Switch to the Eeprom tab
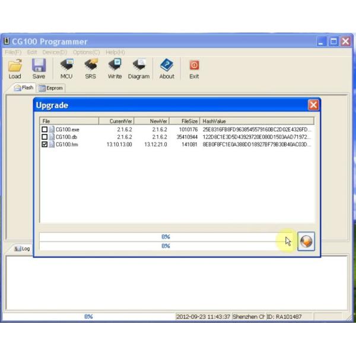The width and height of the screenshot is (356, 356). 51,88
